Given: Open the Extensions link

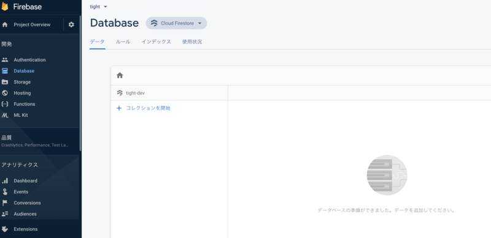Looking at the screenshot, I should tap(26, 229).
